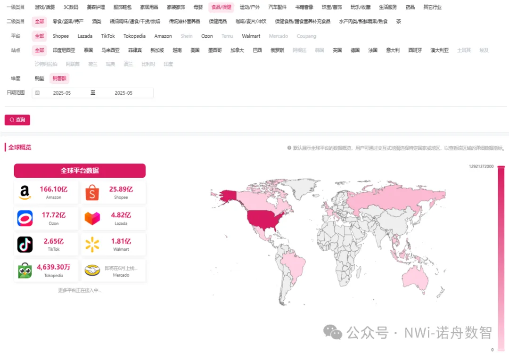Click the Ozon platform icon

(x=25, y=218)
